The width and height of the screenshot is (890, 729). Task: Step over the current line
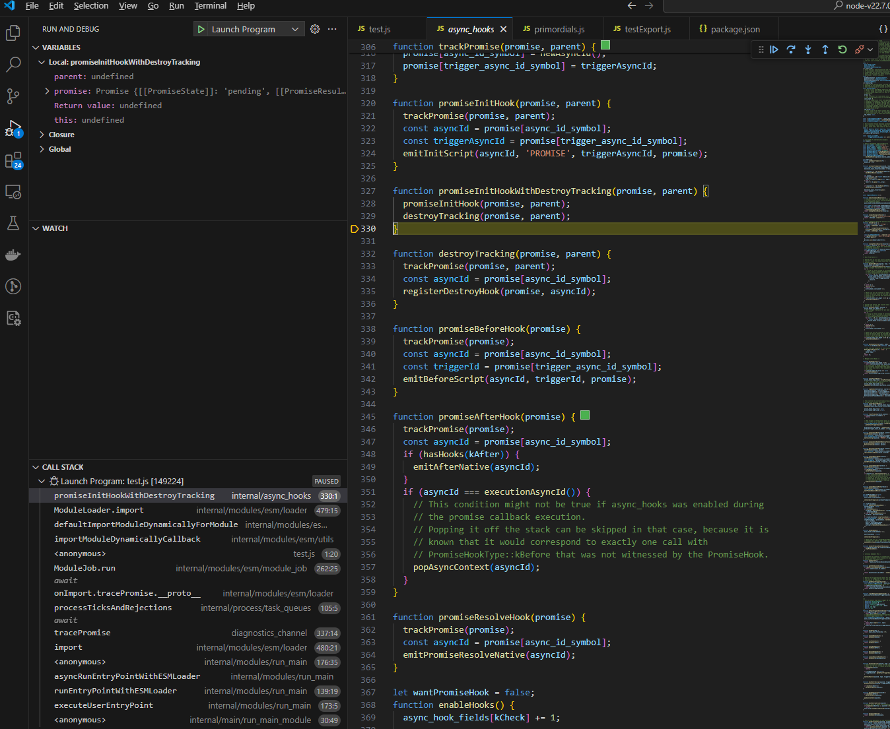click(x=791, y=49)
